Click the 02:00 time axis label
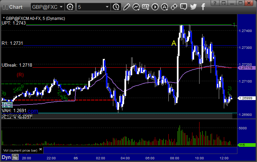The width and height of the screenshot is (257, 162). (x=100, y=158)
